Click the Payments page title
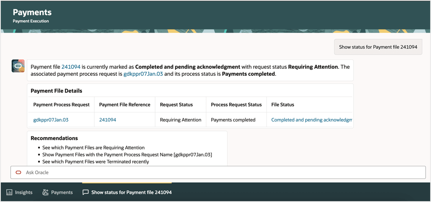Screen dimensions: 431x202 [x=32, y=12]
